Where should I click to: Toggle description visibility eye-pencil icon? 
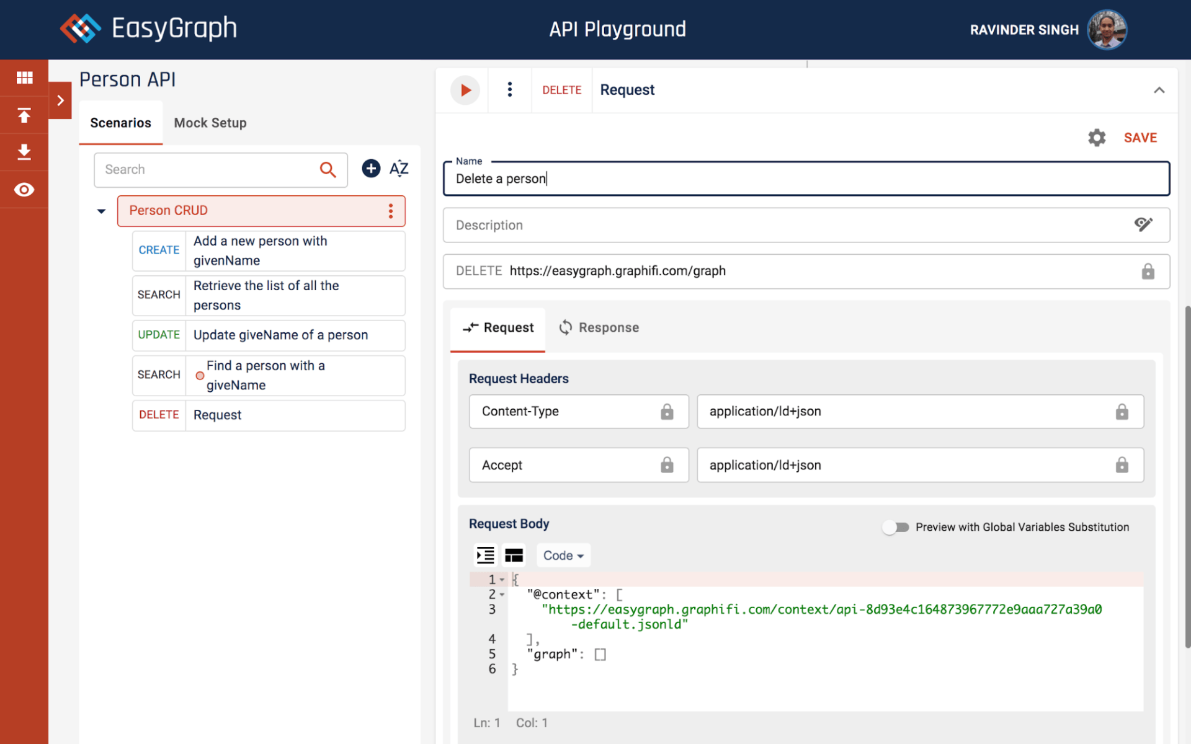click(x=1143, y=224)
